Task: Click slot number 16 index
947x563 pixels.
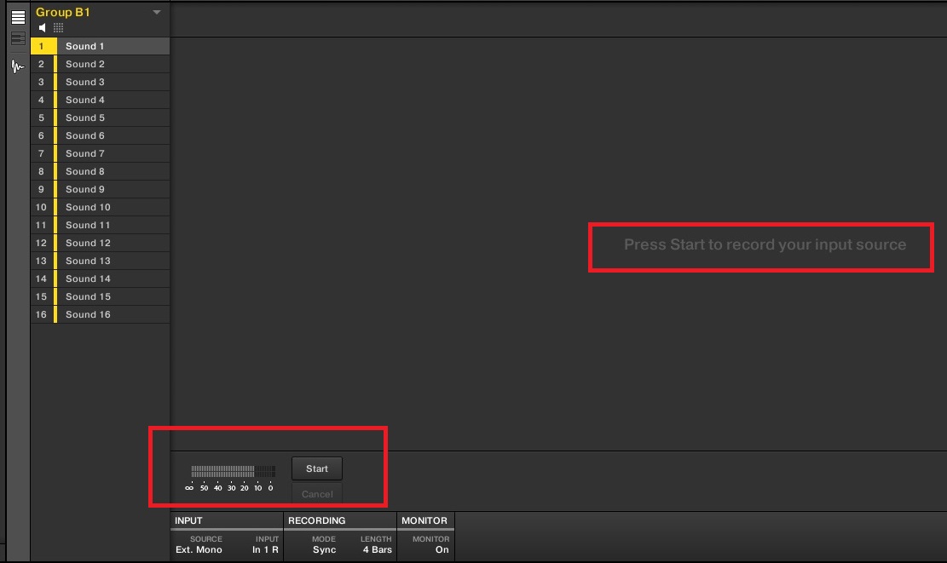Action: coord(42,314)
